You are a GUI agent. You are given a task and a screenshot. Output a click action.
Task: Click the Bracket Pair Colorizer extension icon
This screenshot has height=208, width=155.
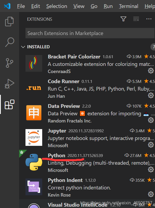pos(34,63)
